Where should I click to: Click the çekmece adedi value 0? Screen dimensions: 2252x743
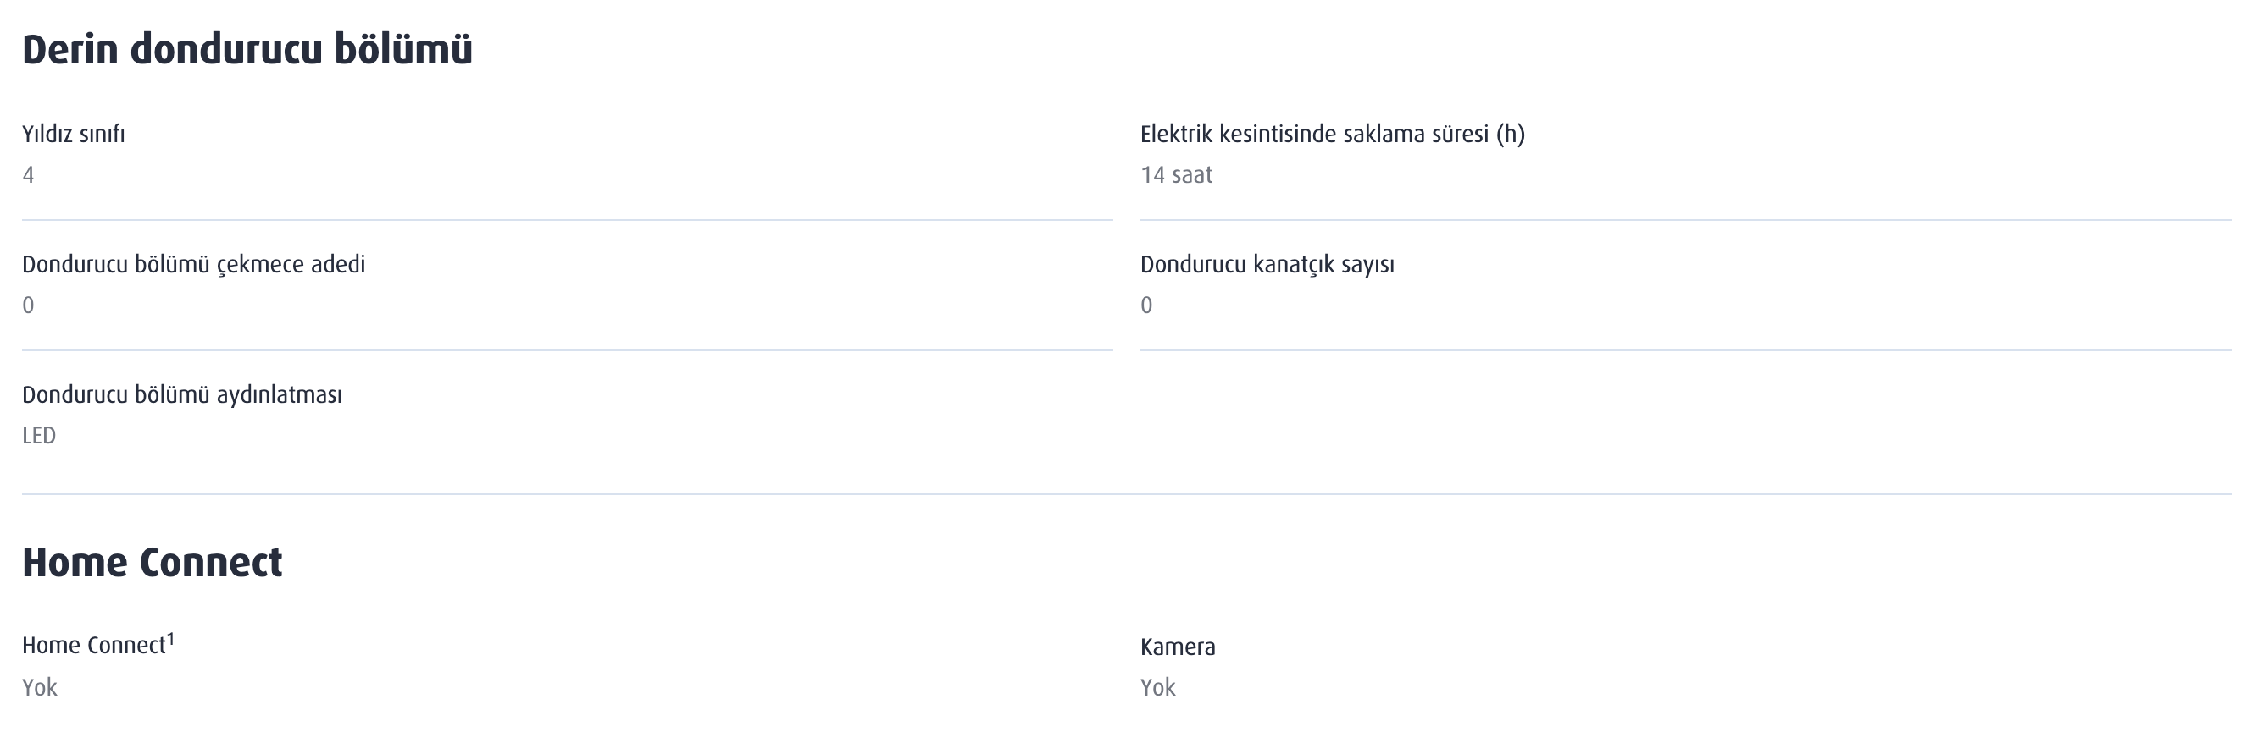click(28, 305)
